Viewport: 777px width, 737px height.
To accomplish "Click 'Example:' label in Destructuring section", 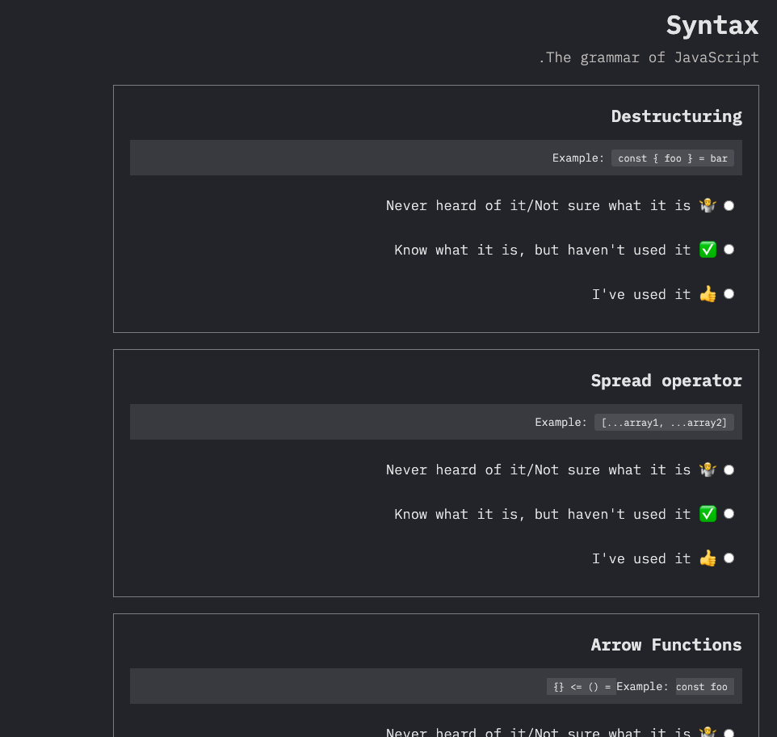I will coord(578,158).
